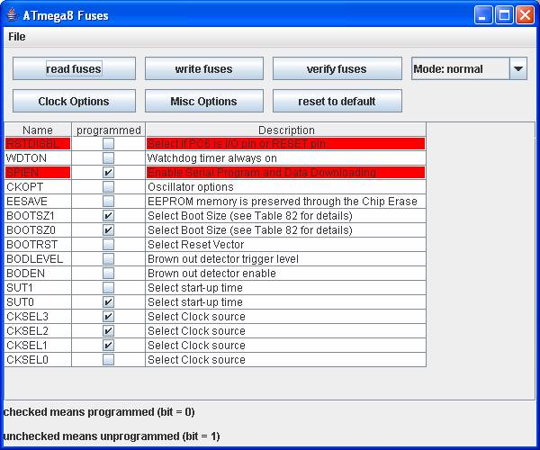Uncheck the CKSEL1 programmed checkbox

pyautogui.click(x=108, y=346)
